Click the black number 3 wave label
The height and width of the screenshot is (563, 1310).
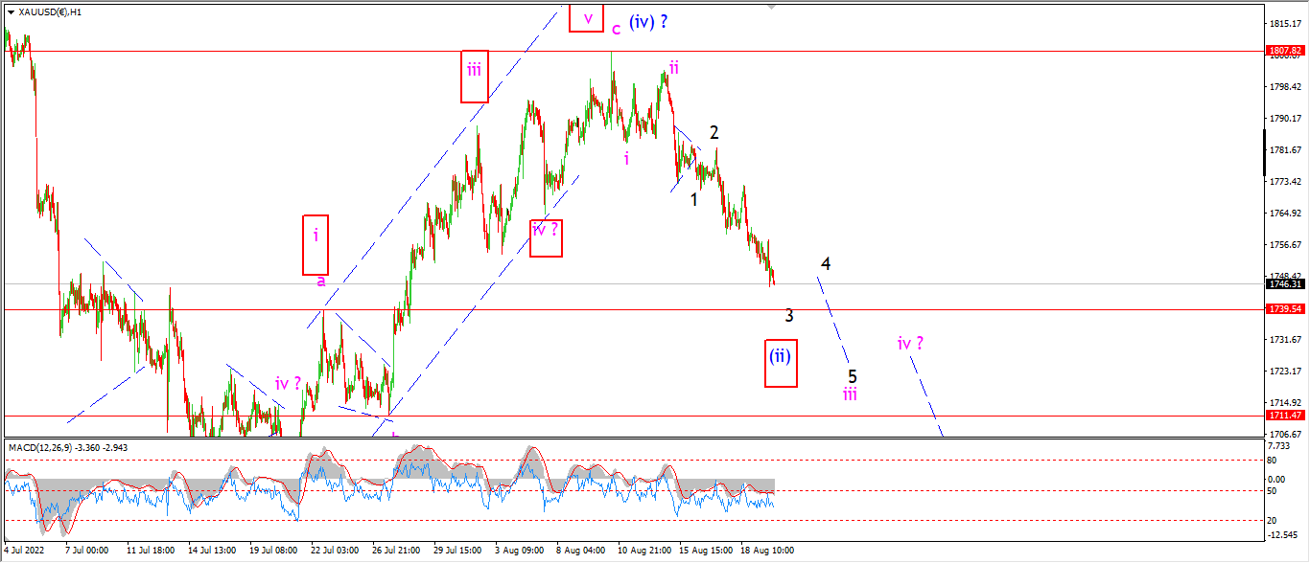click(788, 315)
